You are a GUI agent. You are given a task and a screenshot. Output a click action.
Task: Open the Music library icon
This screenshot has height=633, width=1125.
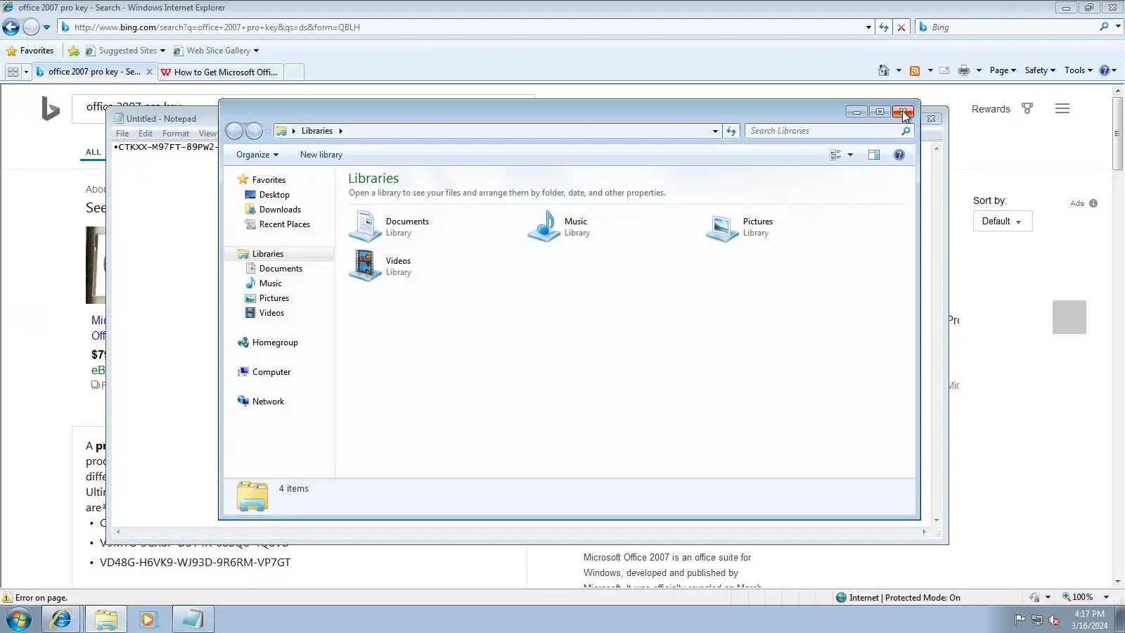point(544,226)
